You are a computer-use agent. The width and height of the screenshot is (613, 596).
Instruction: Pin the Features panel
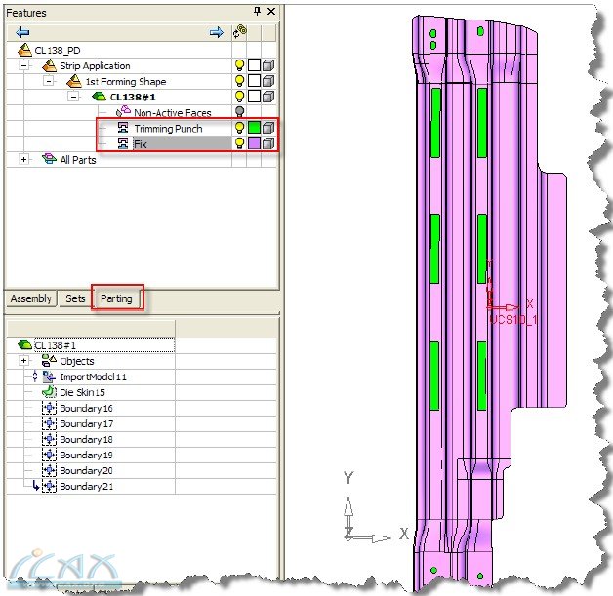[257, 11]
